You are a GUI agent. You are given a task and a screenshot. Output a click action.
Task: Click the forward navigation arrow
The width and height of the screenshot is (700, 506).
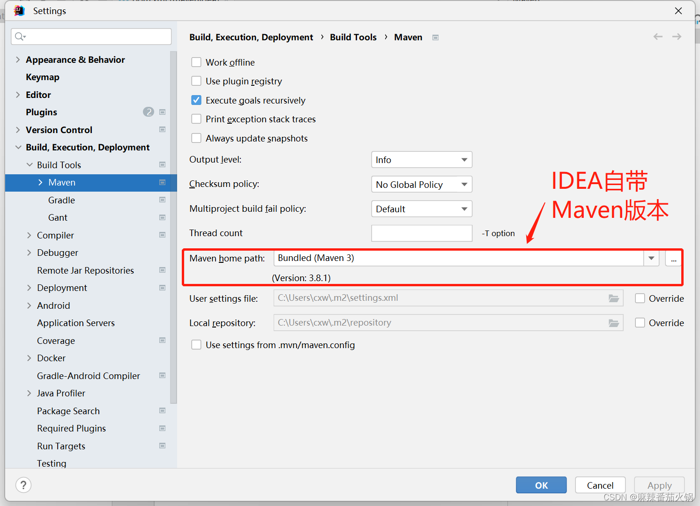click(x=677, y=37)
